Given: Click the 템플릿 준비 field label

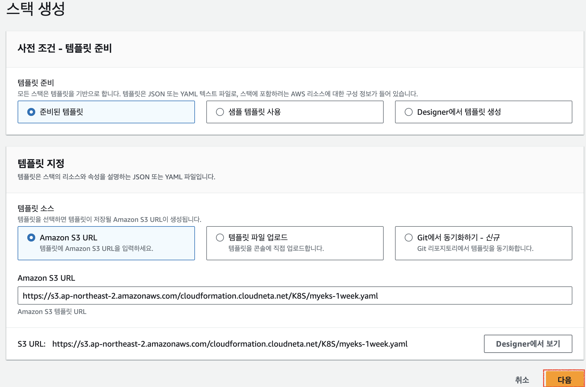Looking at the screenshot, I should click(x=36, y=83).
